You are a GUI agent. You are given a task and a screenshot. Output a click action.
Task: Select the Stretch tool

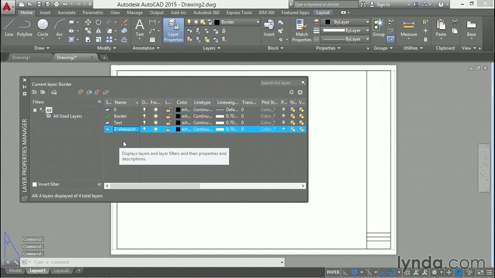88,39
